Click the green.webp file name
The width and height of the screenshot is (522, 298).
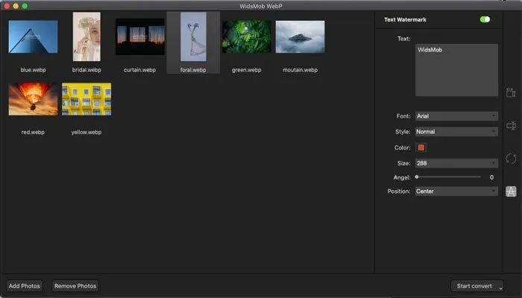point(246,70)
